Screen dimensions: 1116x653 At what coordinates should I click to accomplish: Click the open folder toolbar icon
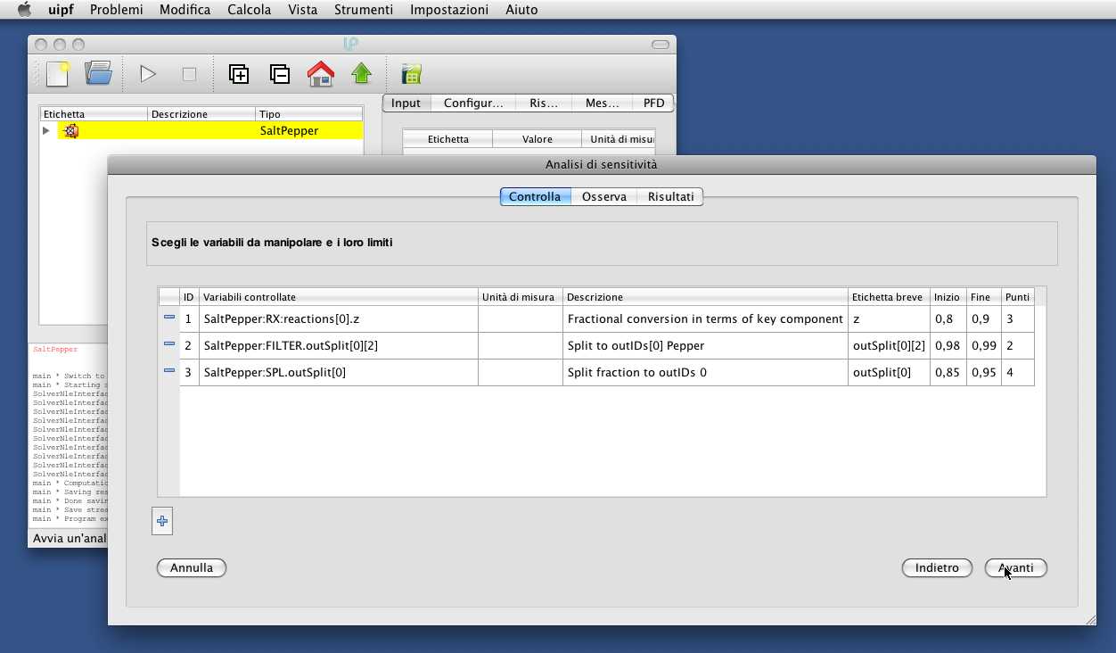tap(98, 74)
